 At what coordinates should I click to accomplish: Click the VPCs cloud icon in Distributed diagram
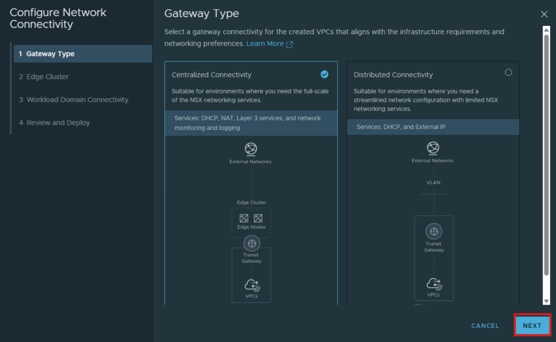click(x=434, y=283)
